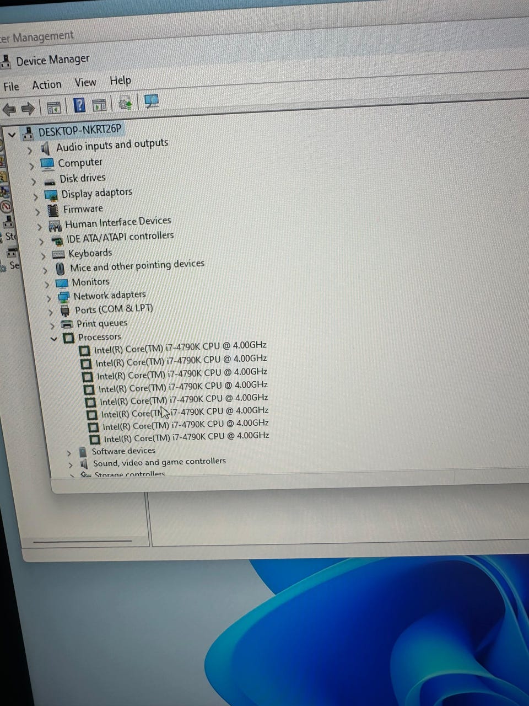The image size is (529, 706).
Task: Expand the Firmware chevron
Action: point(37,211)
